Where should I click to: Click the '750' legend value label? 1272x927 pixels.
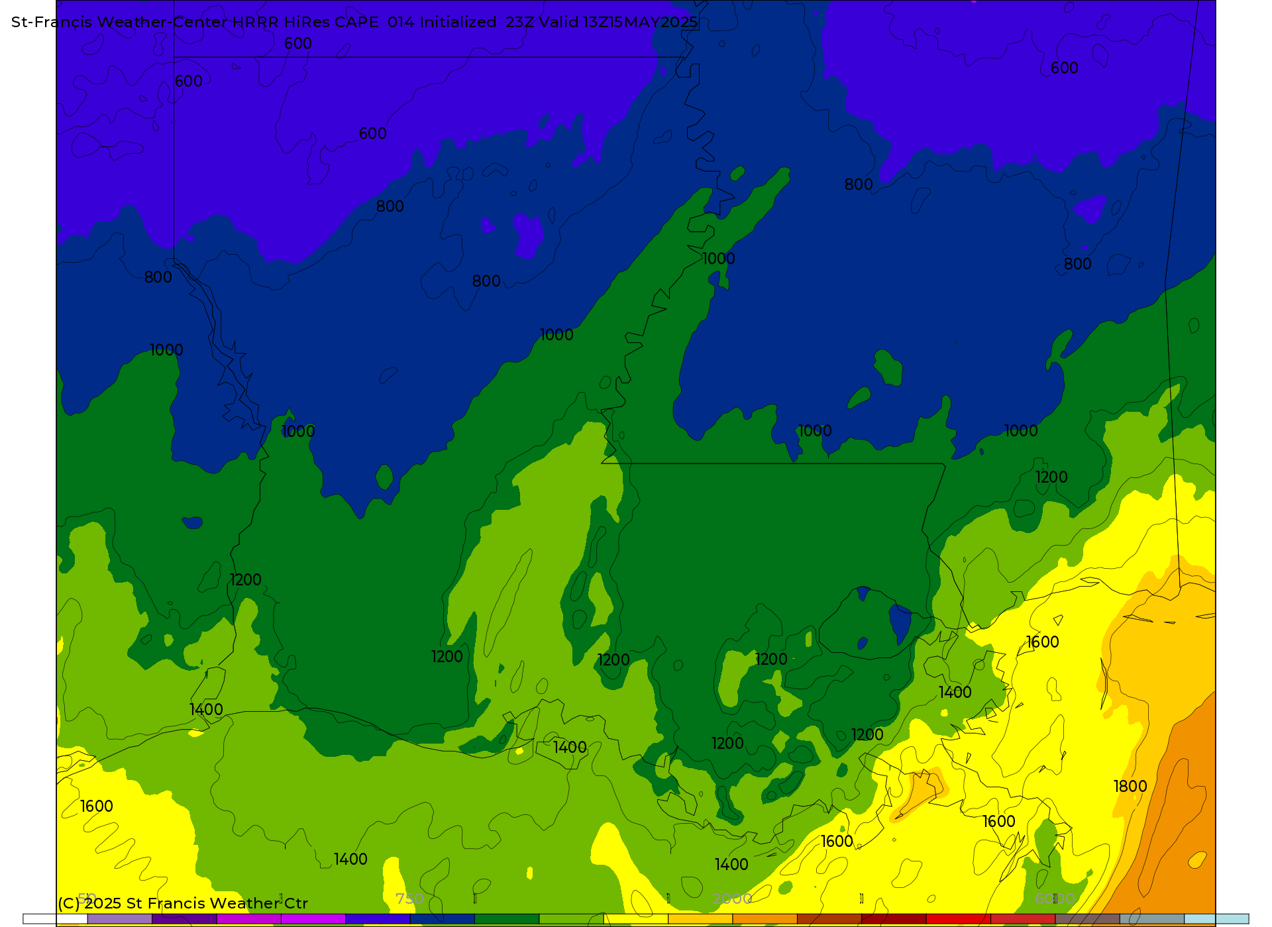pos(409,899)
